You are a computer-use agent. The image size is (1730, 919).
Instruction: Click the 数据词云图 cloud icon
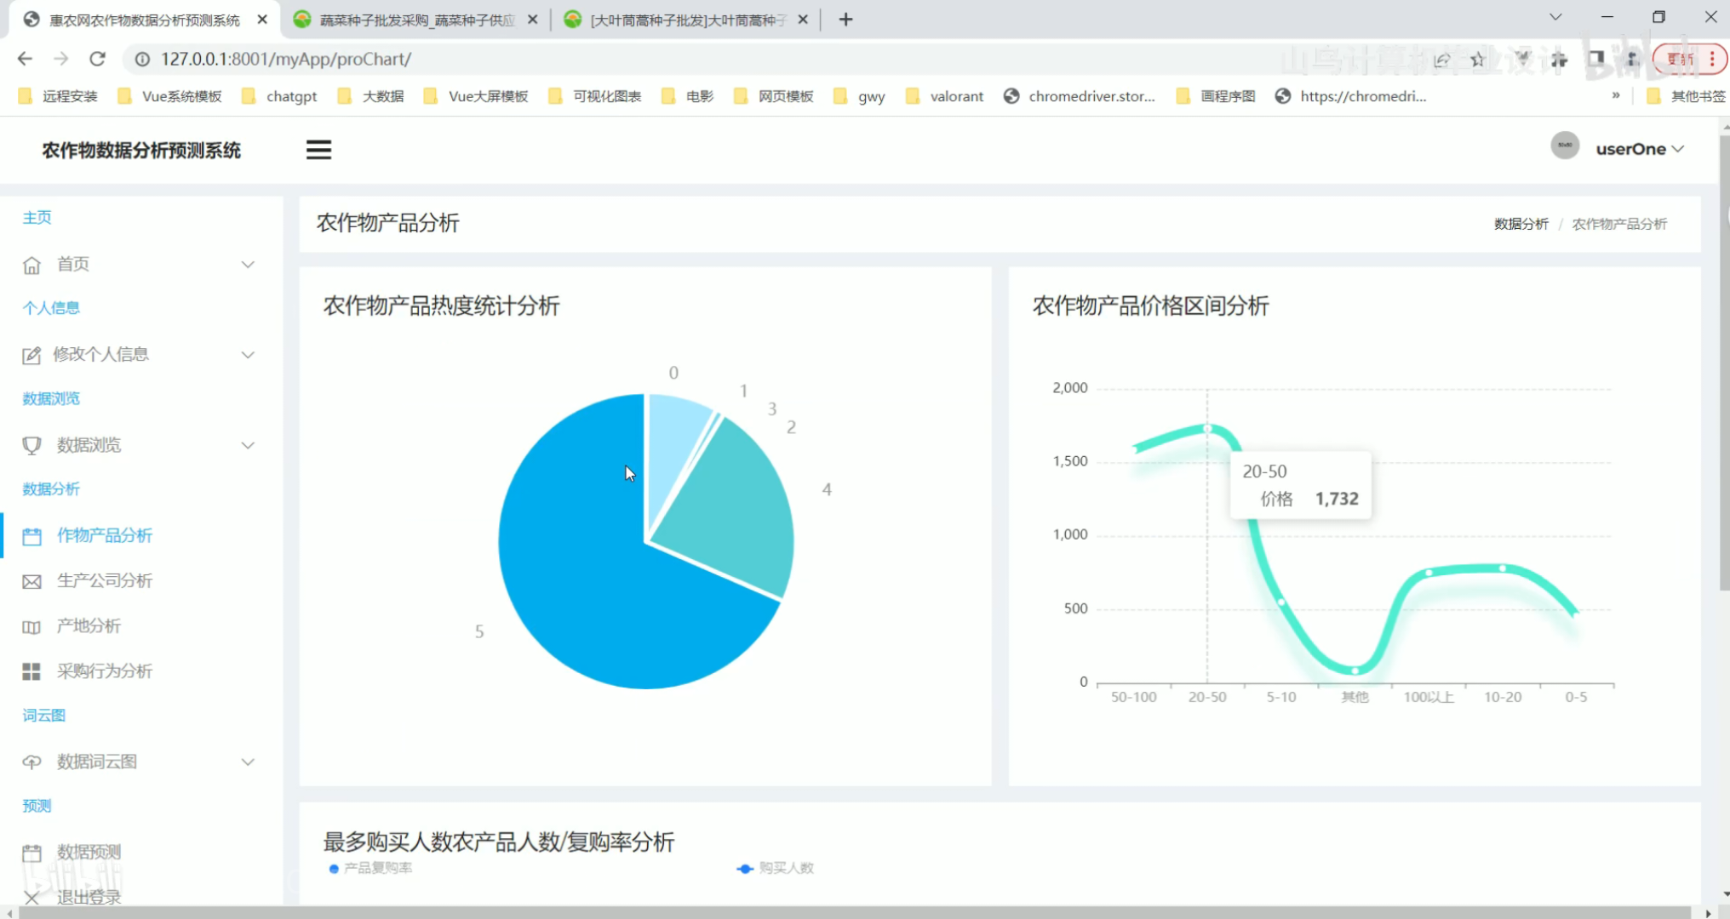[x=32, y=762]
